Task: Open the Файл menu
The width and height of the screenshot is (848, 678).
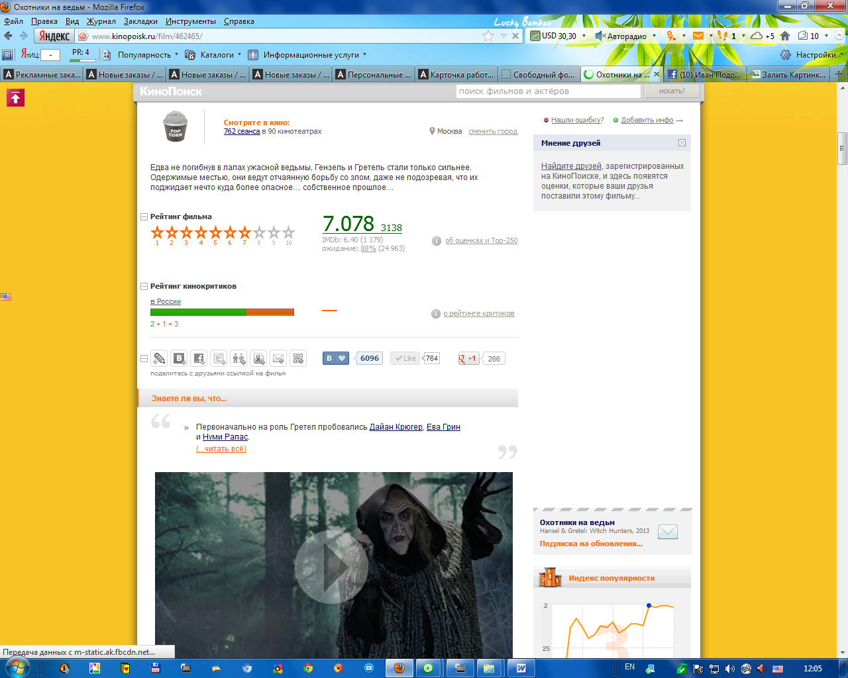Action: coord(13,21)
